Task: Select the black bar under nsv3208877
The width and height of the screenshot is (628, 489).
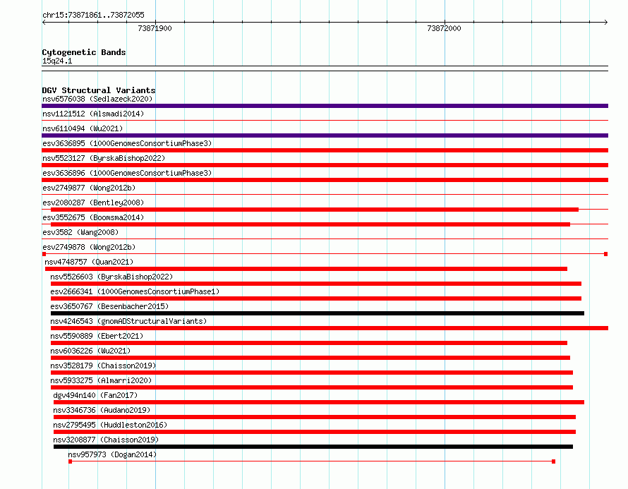Action: click(x=313, y=447)
